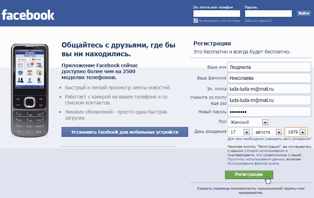
Task: Toggle the 'Не выходить из системы' checkbox
Action: 196,21
